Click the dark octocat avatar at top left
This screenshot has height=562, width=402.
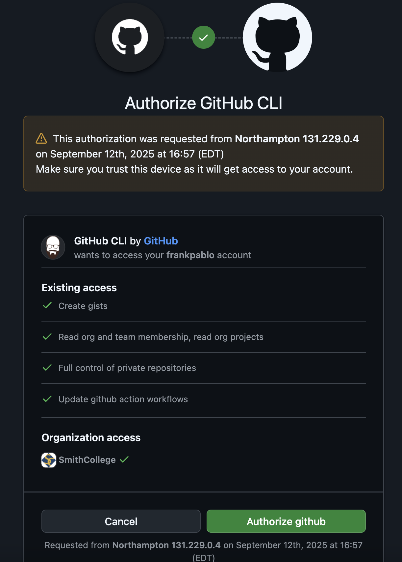pos(130,38)
